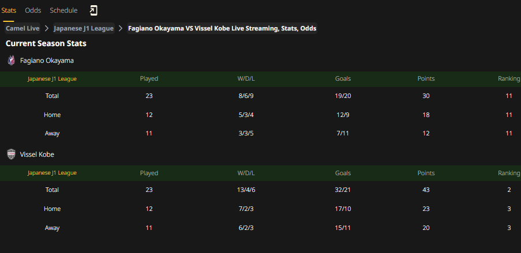
Task: Select the Total row for Fagiano Okayama
Action: [261, 96]
